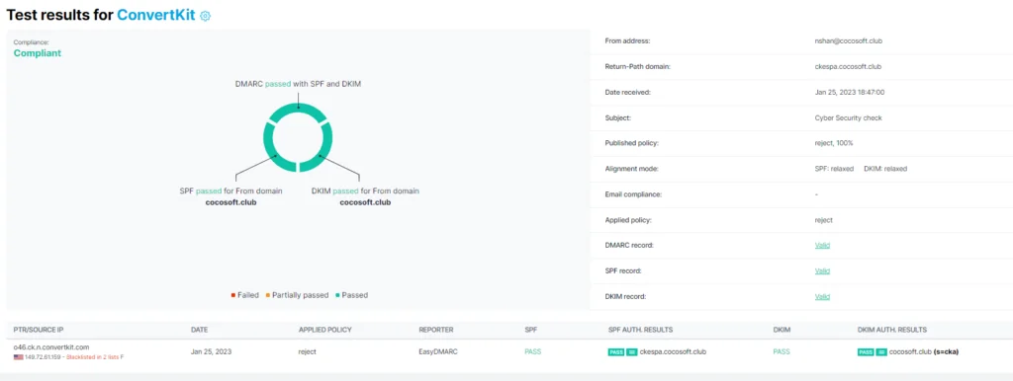Click the US flag icon by source IP

tap(18, 356)
